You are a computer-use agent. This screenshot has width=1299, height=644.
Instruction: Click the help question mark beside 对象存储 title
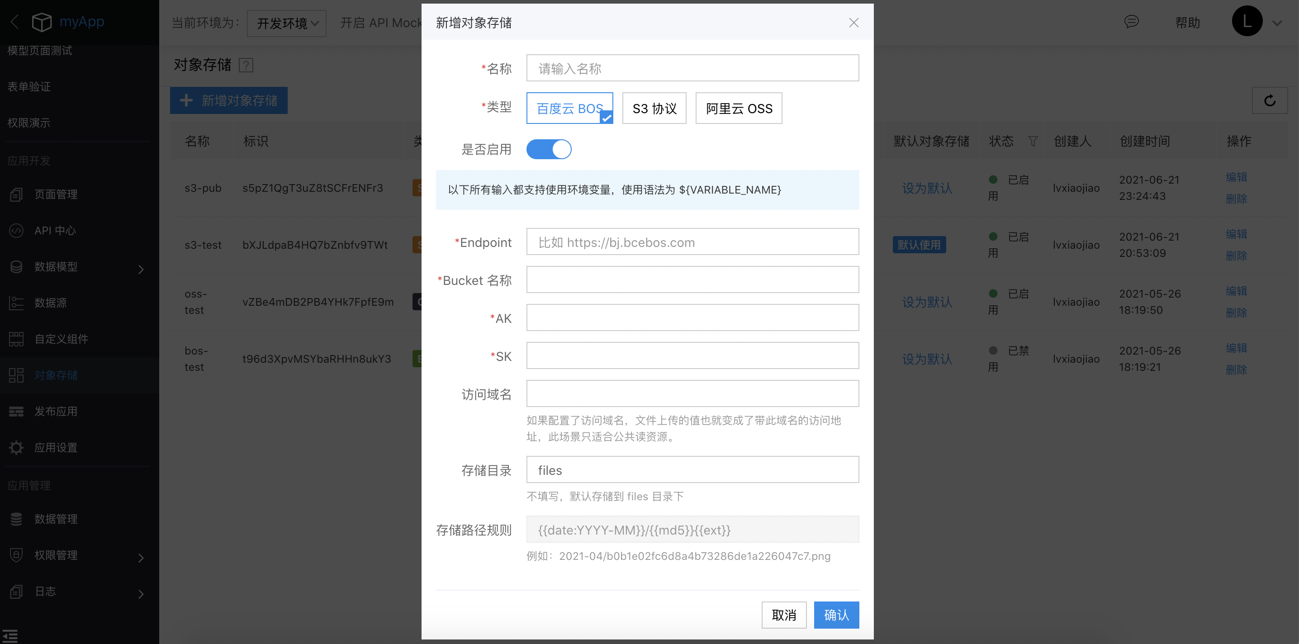[x=246, y=66]
